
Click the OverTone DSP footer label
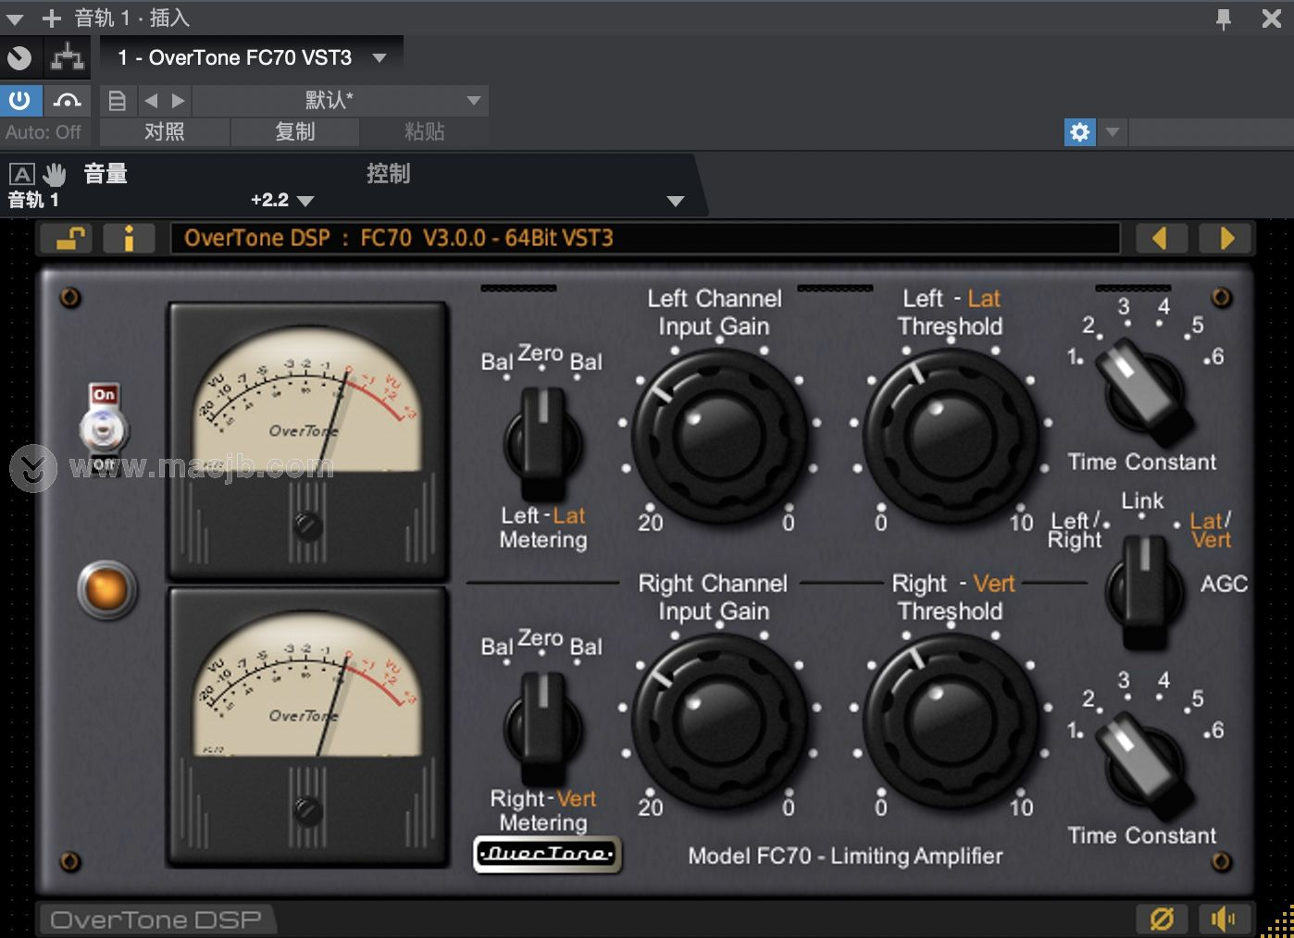click(156, 920)
